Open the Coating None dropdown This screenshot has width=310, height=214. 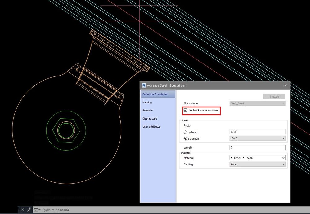pyautogui.click(x=258, y=164)
